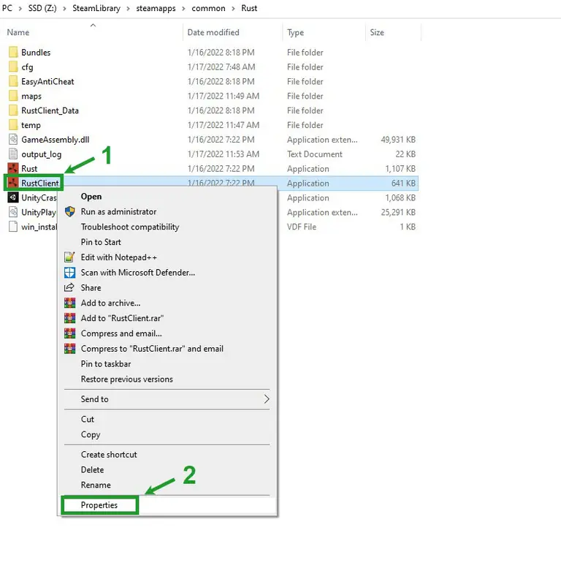Select the RustClient application icon
Screen dimensions: 561x582
13,183
